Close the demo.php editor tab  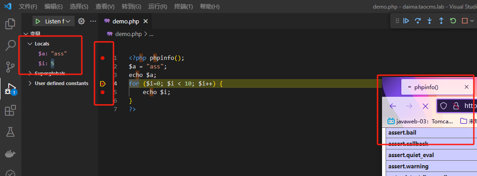146,21
